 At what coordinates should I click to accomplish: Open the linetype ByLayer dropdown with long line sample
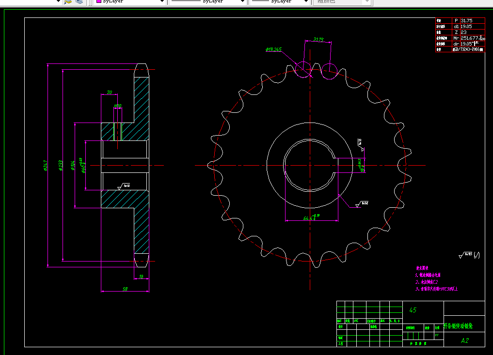click(x=208, y=1)
